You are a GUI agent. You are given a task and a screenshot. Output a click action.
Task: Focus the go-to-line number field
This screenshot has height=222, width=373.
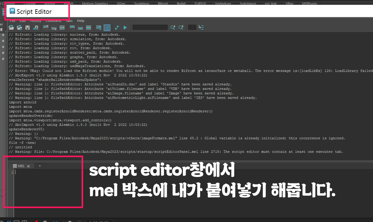192,27
